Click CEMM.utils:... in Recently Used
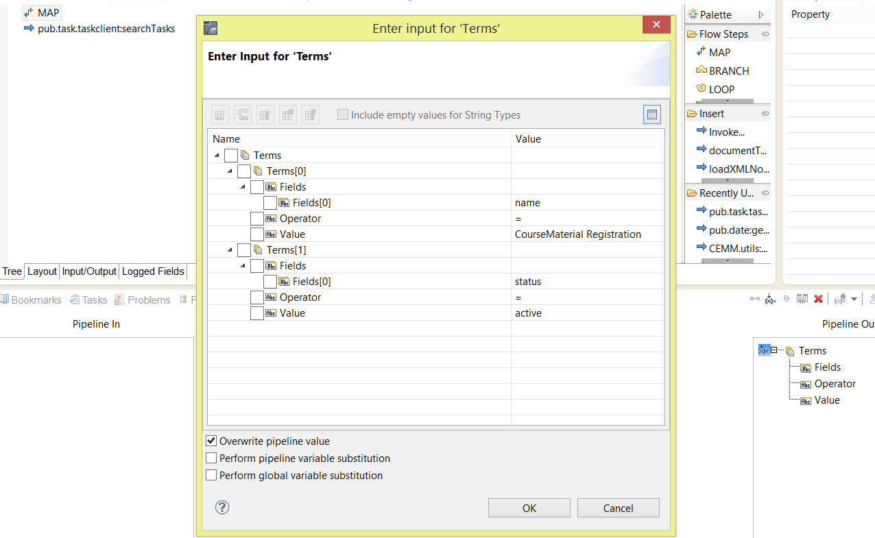875x538 pixels. pyautogui.click(x=732, y=248)
